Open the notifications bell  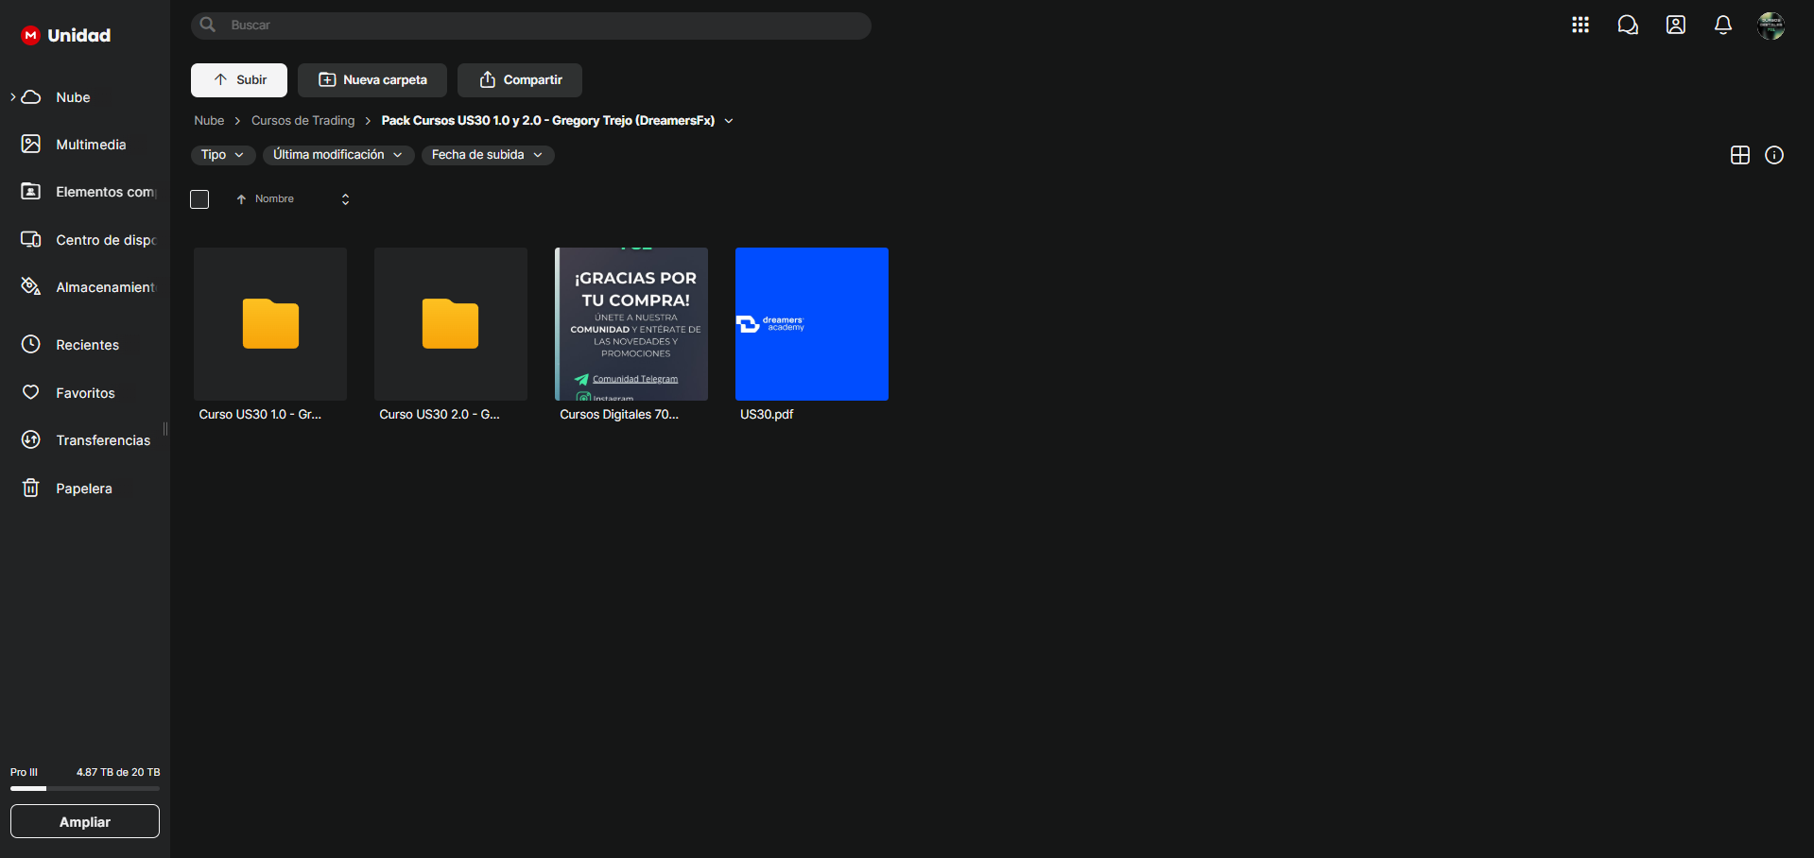coord(1722,26)
